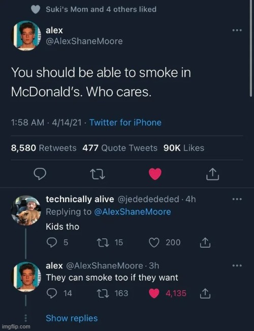254x331 pixels.
Task: Unlike the main tweet's red heart
Action: pos(155,174)
